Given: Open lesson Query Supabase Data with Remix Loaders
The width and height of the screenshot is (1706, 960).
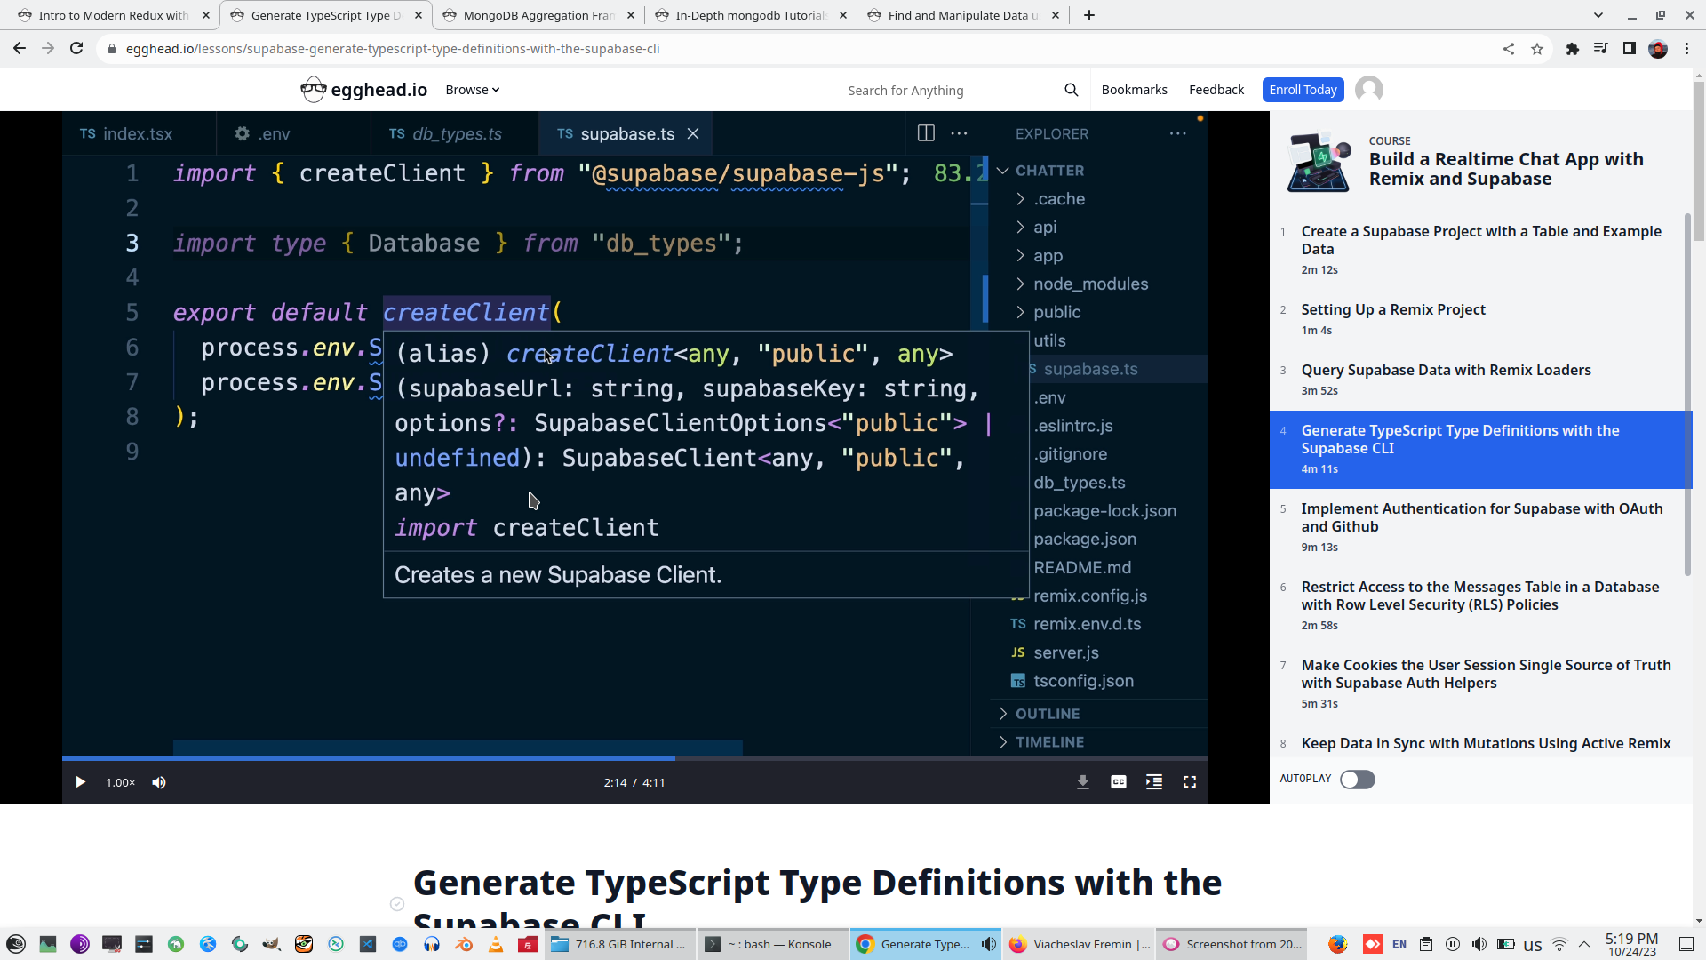Looking at the screenshot, I should (x=1446, y=370).
